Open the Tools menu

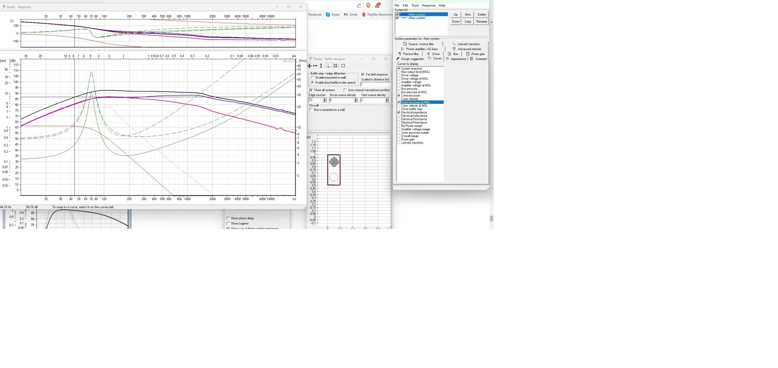(415, 5)
